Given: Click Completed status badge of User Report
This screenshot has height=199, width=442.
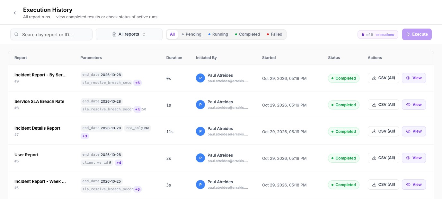Looking at the screenshot, I should pyautogui.click(x=343, y=158).
